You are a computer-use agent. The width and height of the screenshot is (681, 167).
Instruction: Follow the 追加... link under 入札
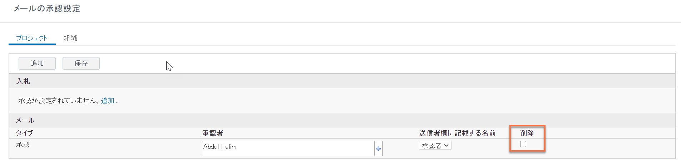pyautogui.click(x=109, y=101)
